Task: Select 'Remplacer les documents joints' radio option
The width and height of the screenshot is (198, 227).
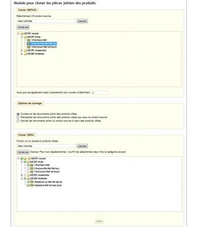Action: coord(18,118)
